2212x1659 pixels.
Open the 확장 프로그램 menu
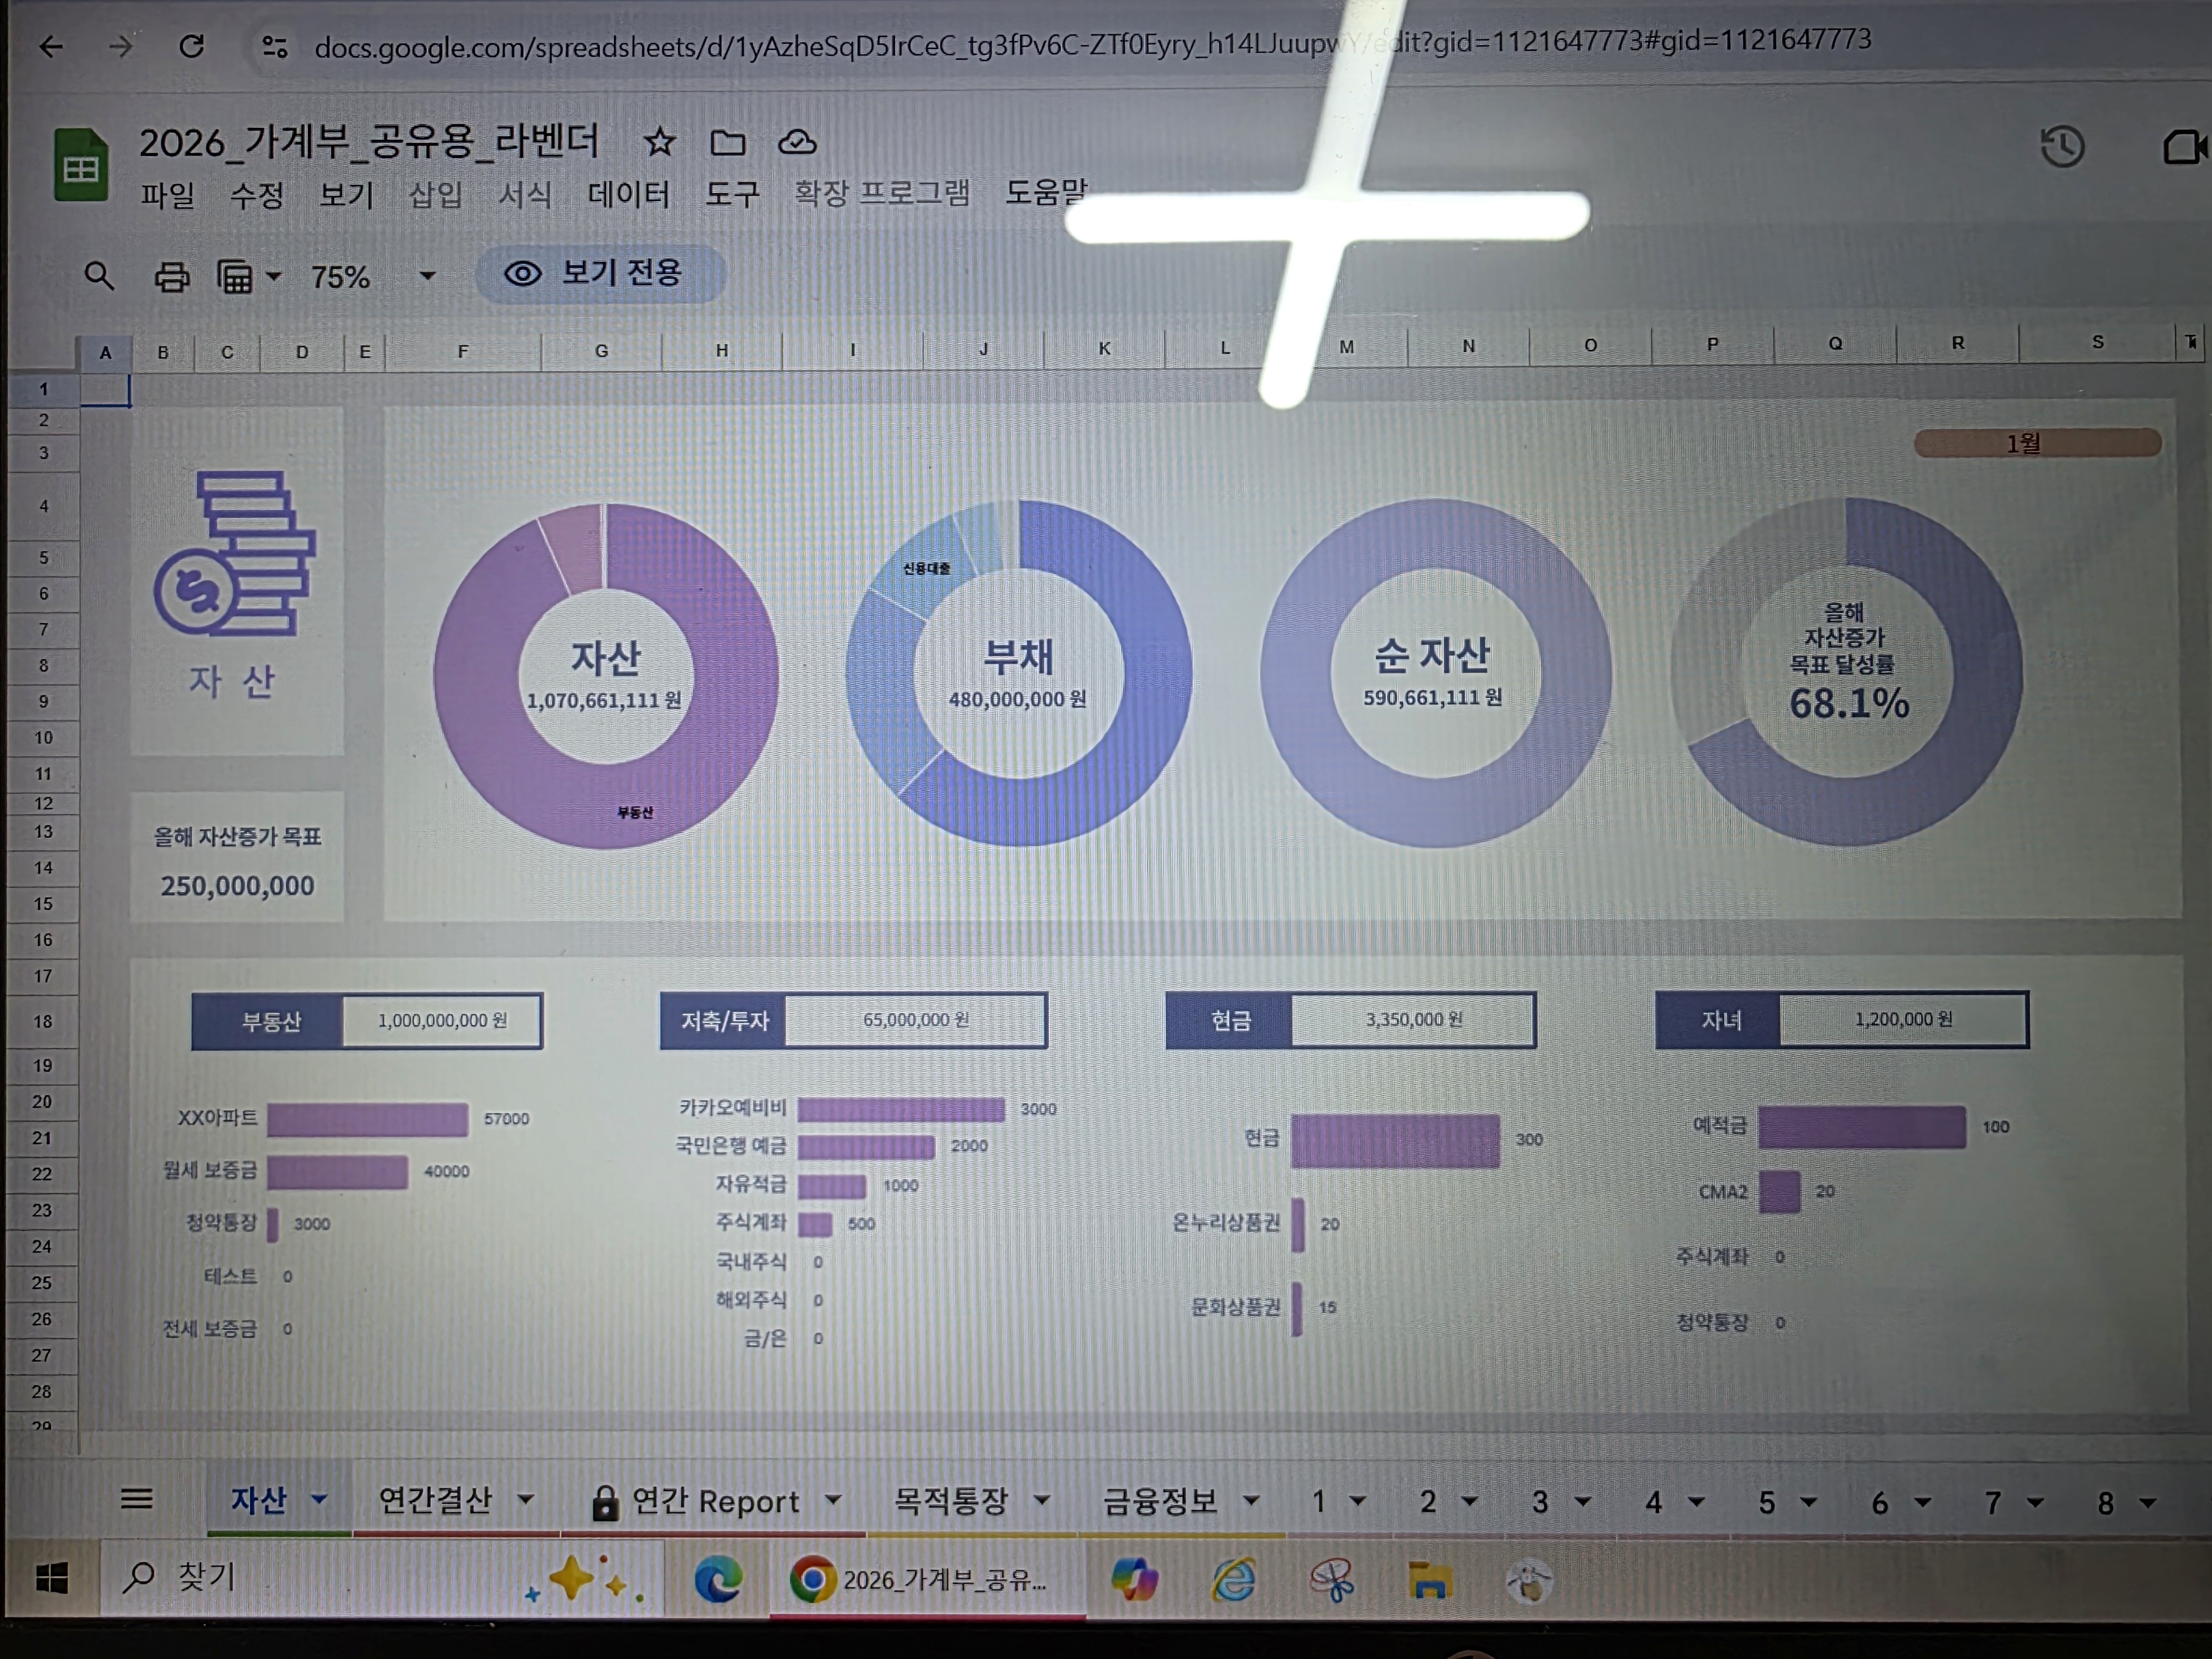tap(882, 192)
